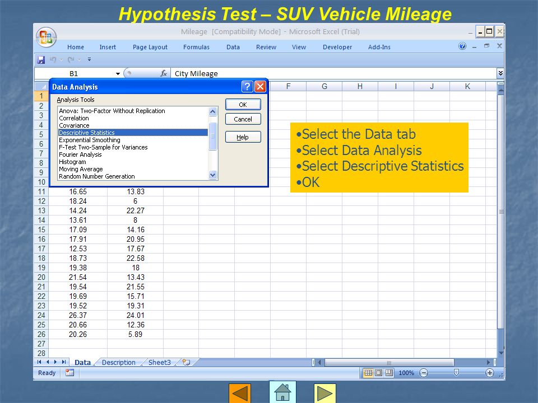Click the cell containing 26.37
The height and width of the screenshot is (403, 538).
(78, 315)
